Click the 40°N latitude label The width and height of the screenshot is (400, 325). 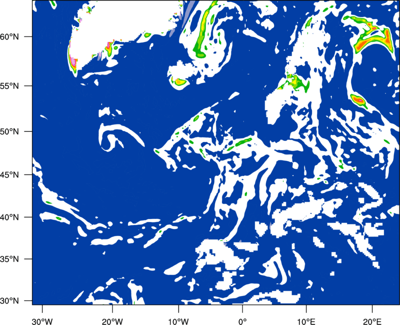point(9,217)
